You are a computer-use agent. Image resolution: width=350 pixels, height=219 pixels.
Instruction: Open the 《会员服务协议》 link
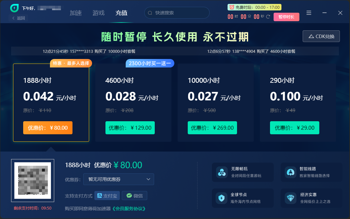click(x=129, y=209)
